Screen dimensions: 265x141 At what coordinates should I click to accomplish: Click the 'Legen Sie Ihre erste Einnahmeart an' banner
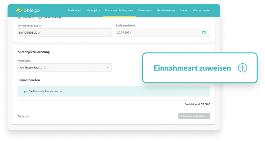pyautogui.click(x=113, y=91)
